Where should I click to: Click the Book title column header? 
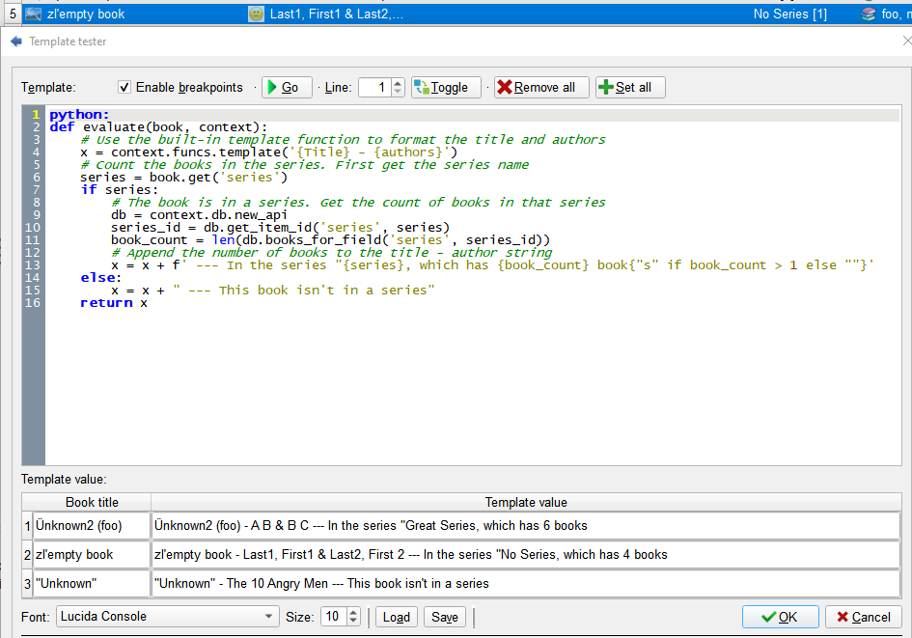click(93, 502)
